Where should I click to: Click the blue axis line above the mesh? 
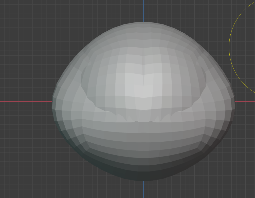[144, 11]
